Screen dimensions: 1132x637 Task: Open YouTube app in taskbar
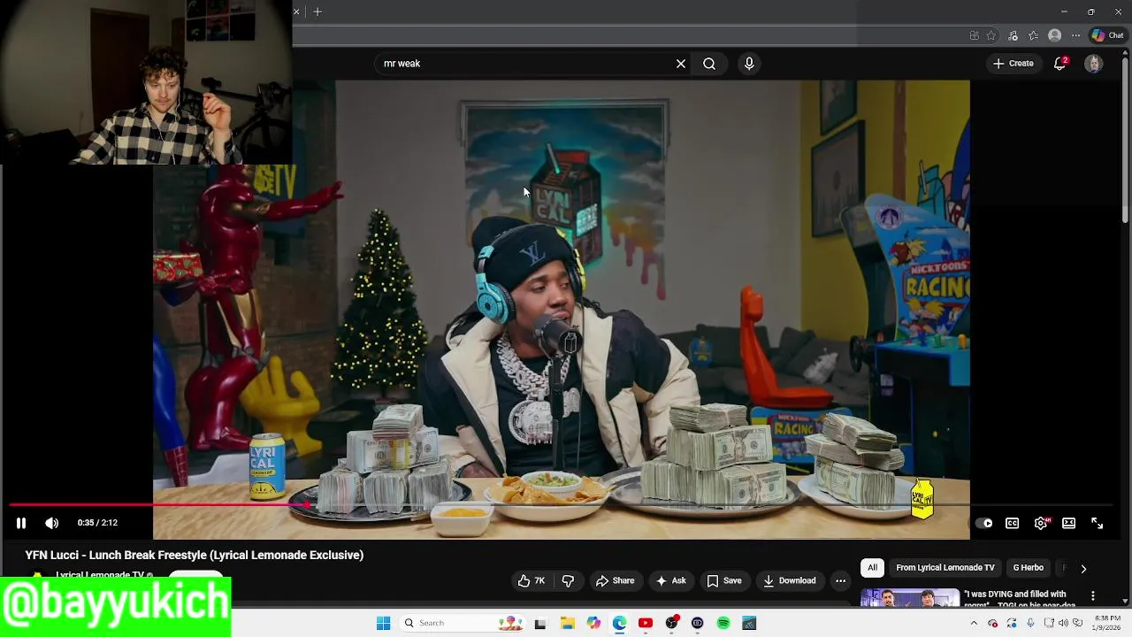(x=646, y=623)
